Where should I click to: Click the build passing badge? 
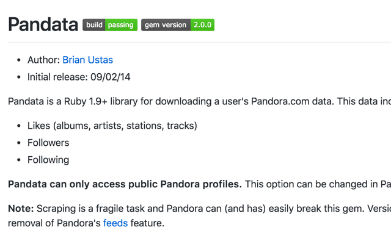(x=110, y=25)
